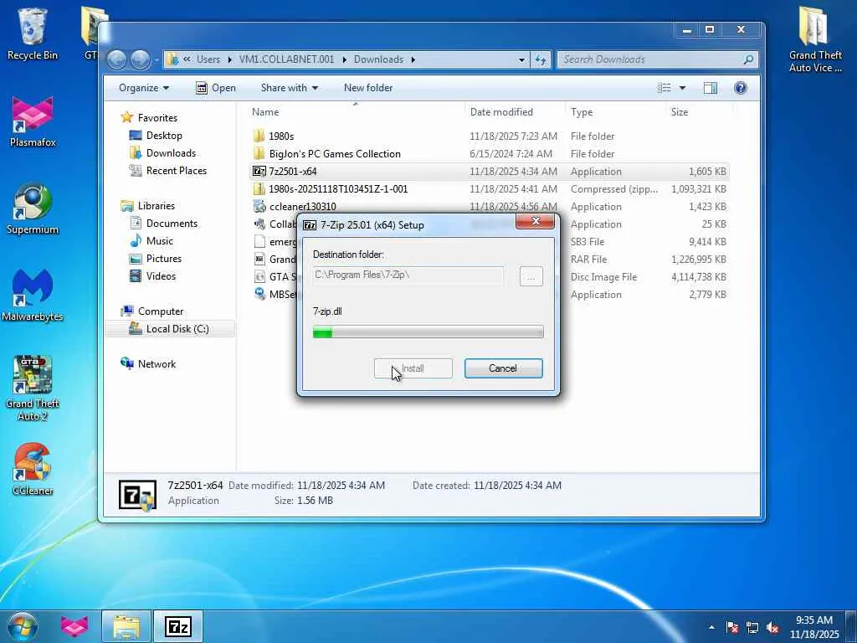857x643 pixels.
Task: Open clock showing 9:35 AM
Action: 813,627
